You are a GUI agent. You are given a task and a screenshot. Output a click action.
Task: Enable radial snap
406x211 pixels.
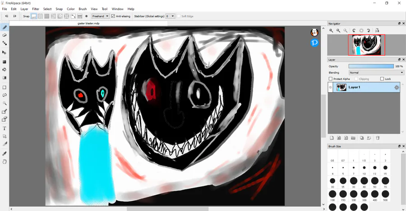[x=60, y=16]
